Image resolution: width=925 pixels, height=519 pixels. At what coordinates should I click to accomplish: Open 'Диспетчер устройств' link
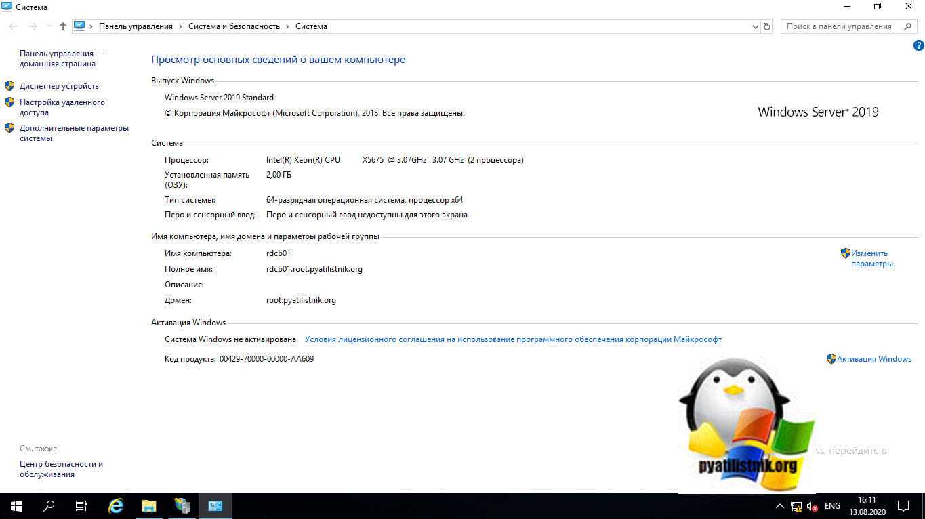59,86
